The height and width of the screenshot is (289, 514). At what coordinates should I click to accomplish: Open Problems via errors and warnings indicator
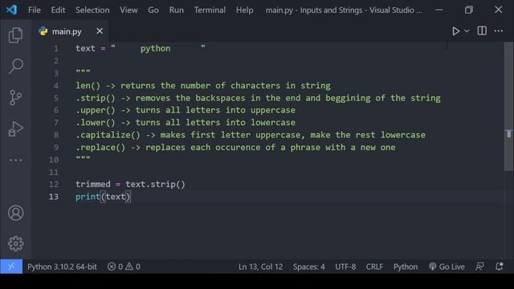tap(124, 267)
